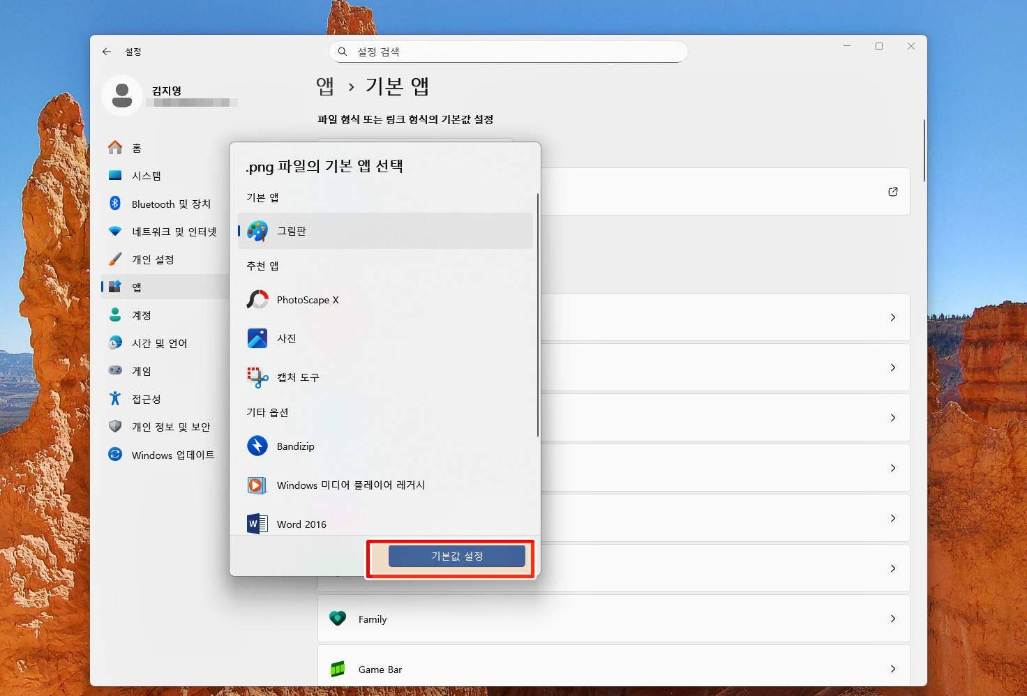This screenshot has width=1027, height=696.
Task: Click the 시간 및 언어 globe icon
Action: [115, 343]
